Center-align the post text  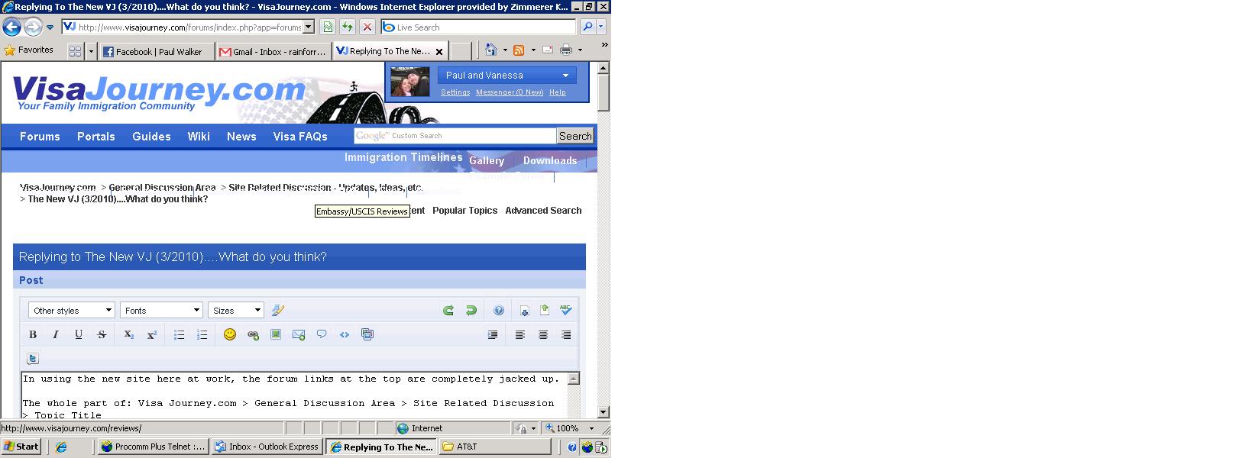(x=543, y=334)
